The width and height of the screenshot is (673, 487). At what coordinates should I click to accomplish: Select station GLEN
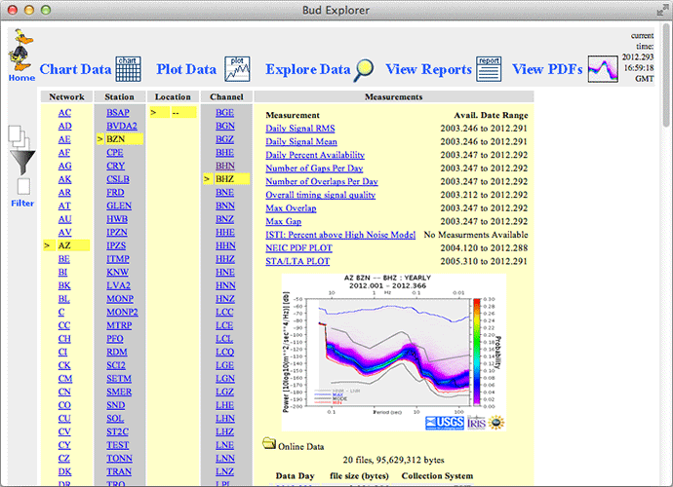click(x=119, y=206)
